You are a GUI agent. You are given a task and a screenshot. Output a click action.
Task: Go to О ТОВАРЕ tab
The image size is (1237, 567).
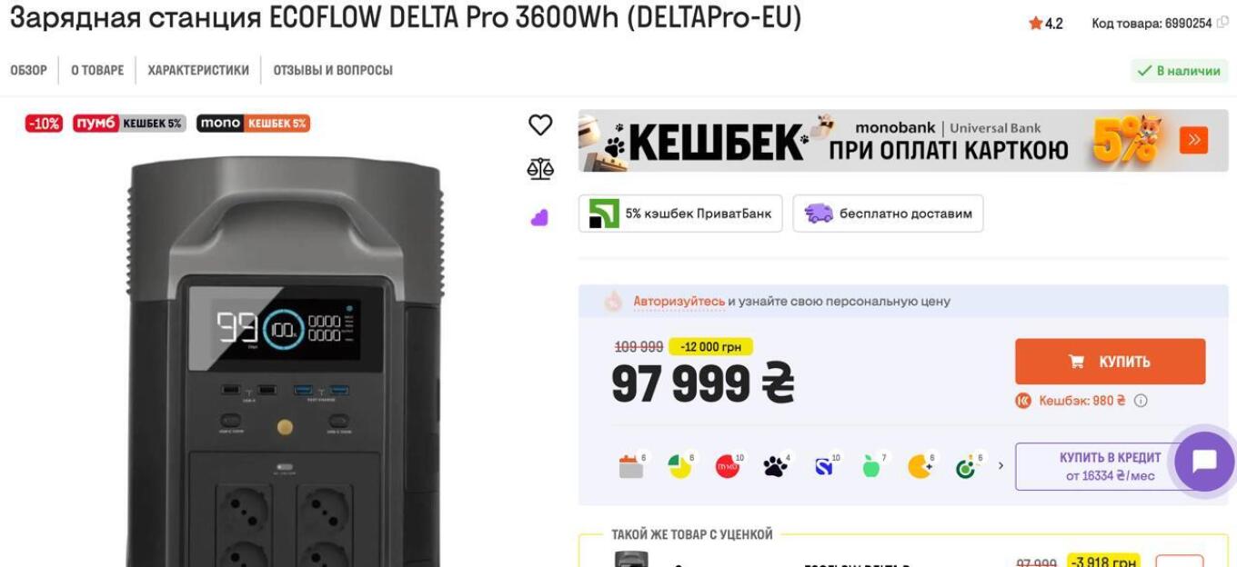(97, 70)
